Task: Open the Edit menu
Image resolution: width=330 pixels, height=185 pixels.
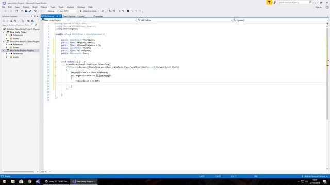Action: tap(10, 7)
